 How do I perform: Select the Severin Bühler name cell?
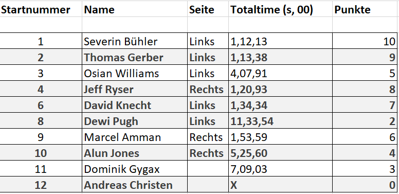[135, 41]
